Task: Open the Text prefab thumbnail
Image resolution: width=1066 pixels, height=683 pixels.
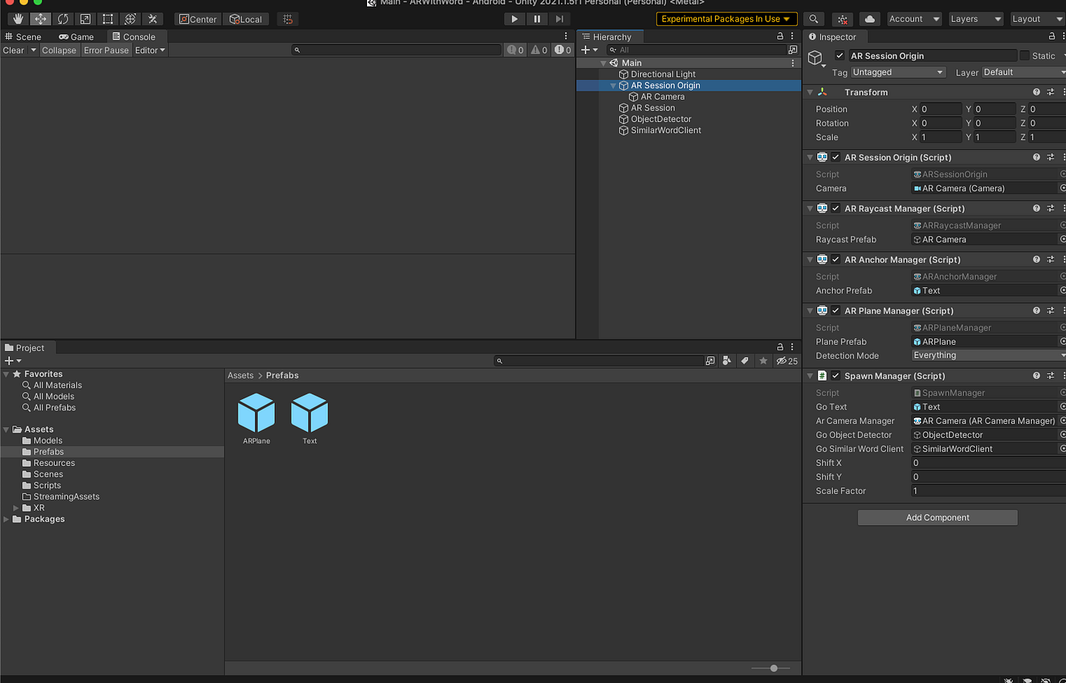Action: tap(310, 413)
